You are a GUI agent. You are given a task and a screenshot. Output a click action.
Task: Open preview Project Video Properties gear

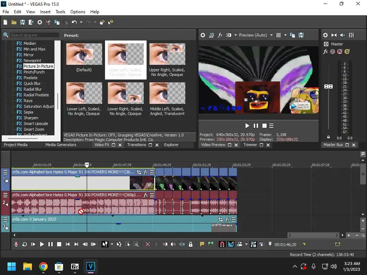pyautogui.click(x=203, y=35)
